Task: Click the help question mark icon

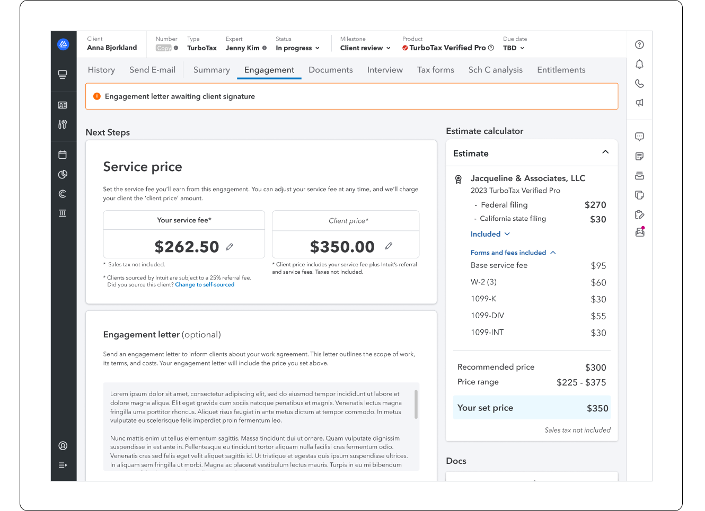Action: click(x=639, y=44)
